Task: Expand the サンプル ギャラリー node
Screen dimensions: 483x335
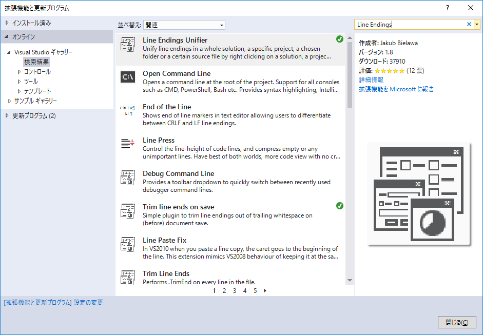Action: pos(9,101)
